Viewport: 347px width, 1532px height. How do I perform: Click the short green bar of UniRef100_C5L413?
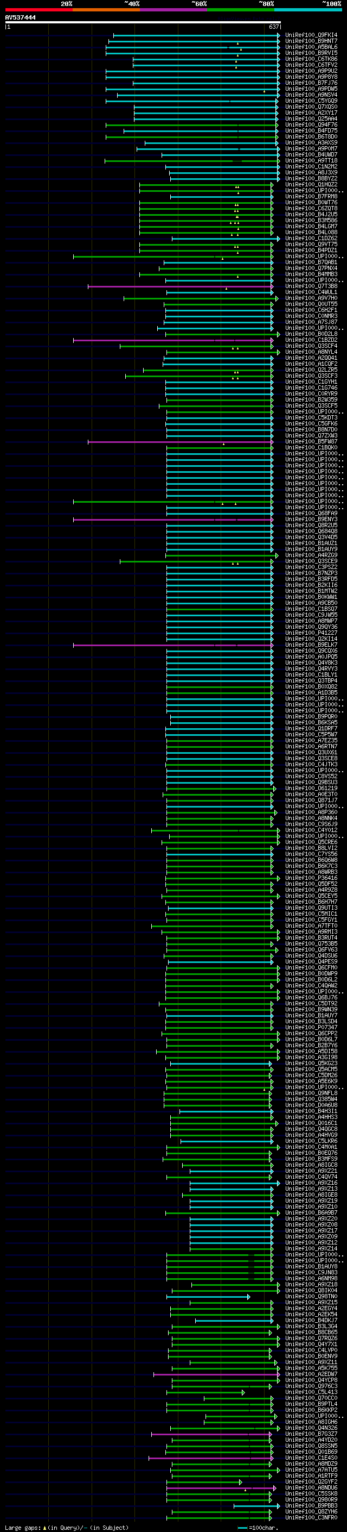(206, 1392)
